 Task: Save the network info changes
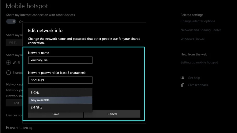point(56,114)
